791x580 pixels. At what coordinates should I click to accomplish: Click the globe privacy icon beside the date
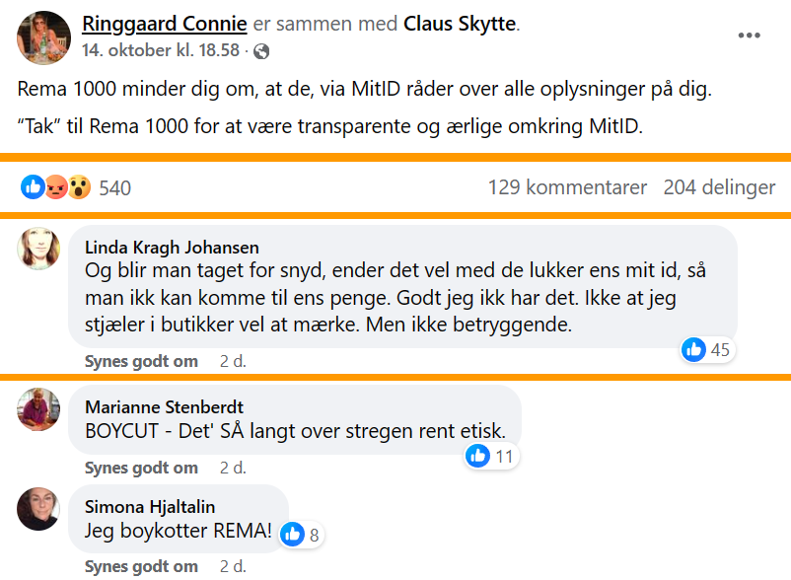click(261, 50)
